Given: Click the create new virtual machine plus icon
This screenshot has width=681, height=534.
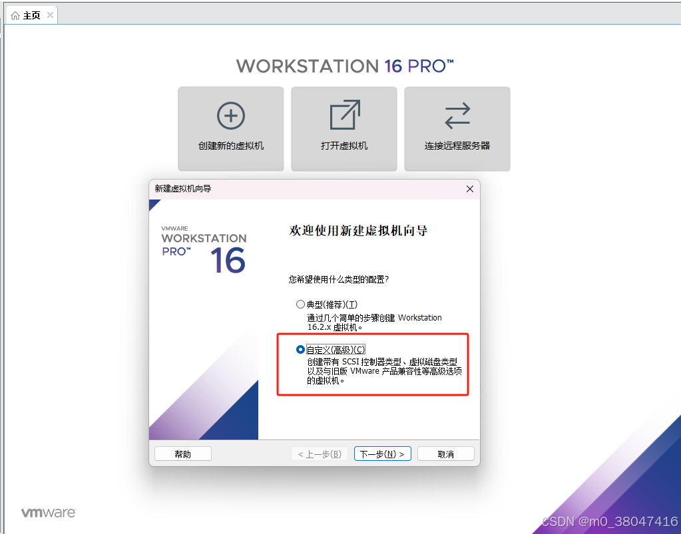Looking at the screenshot, I should click(230, 116).
